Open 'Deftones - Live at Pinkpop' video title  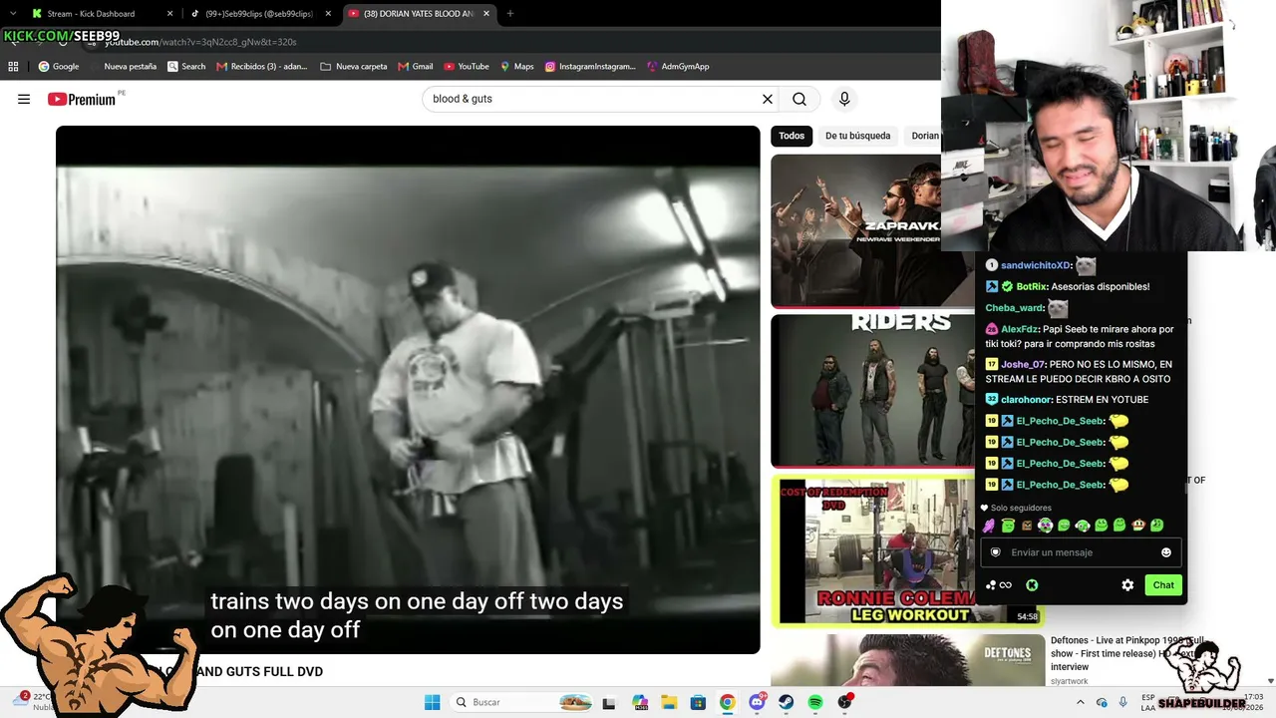(1126, 653)
